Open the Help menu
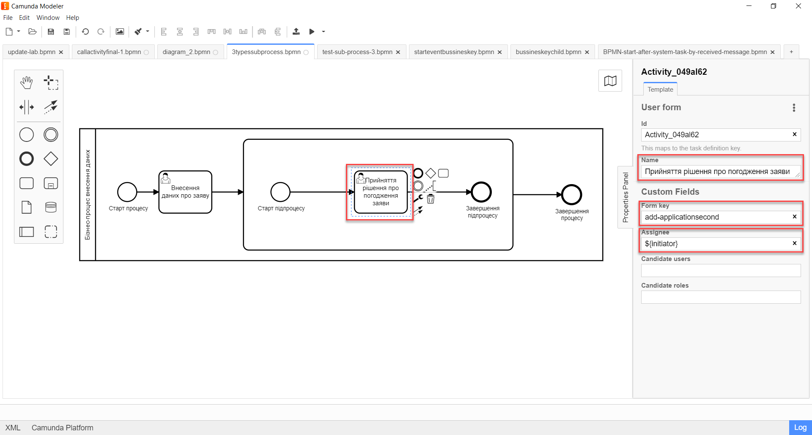The height and width of the screenshot is (435, 812). (x=72, y=18)
